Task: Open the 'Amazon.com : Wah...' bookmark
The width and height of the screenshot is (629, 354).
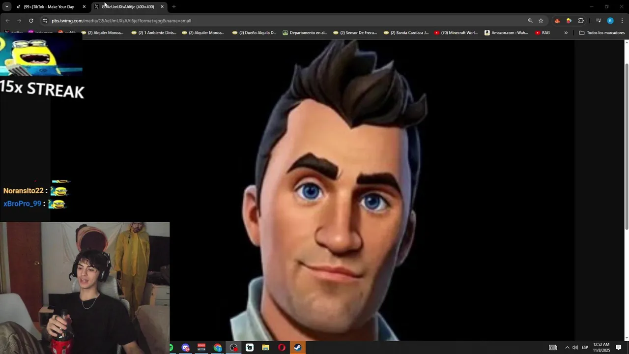Action: (506, 33)
